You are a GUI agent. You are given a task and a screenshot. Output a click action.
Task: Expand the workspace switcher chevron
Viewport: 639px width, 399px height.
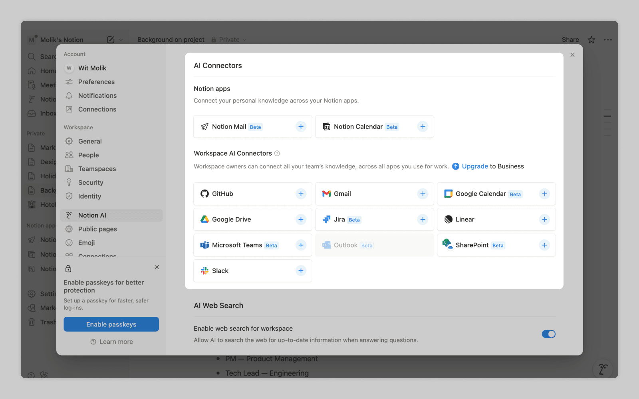[121, 40]
